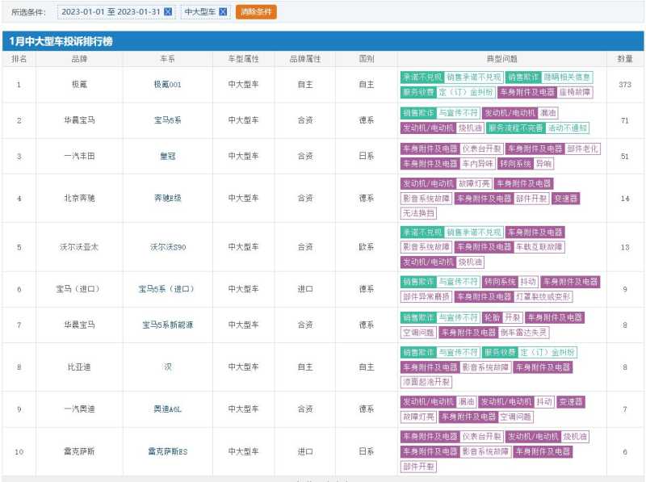
Task: Click the 活动不通知 tag in 宝马5系 row
Action: point(568,128)
